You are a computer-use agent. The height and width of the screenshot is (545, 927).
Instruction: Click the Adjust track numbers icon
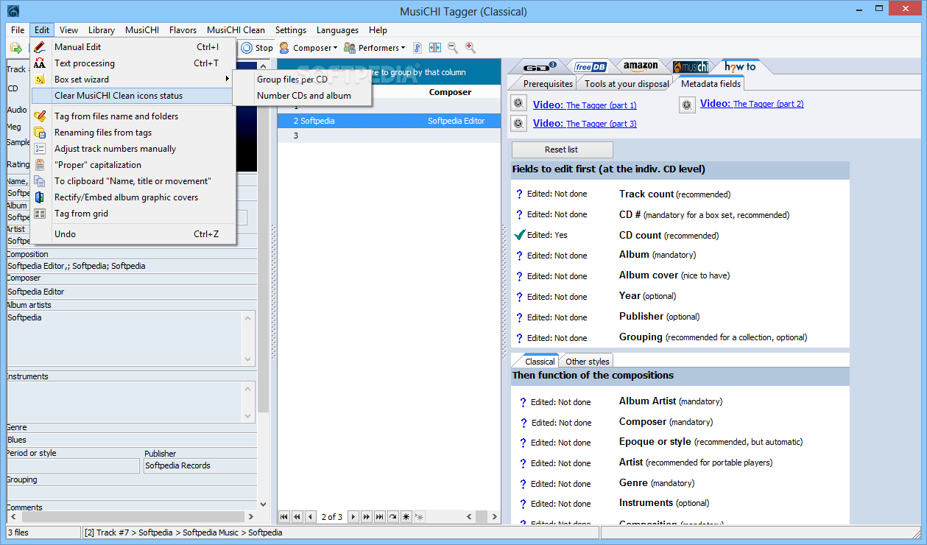click(40, 149)
